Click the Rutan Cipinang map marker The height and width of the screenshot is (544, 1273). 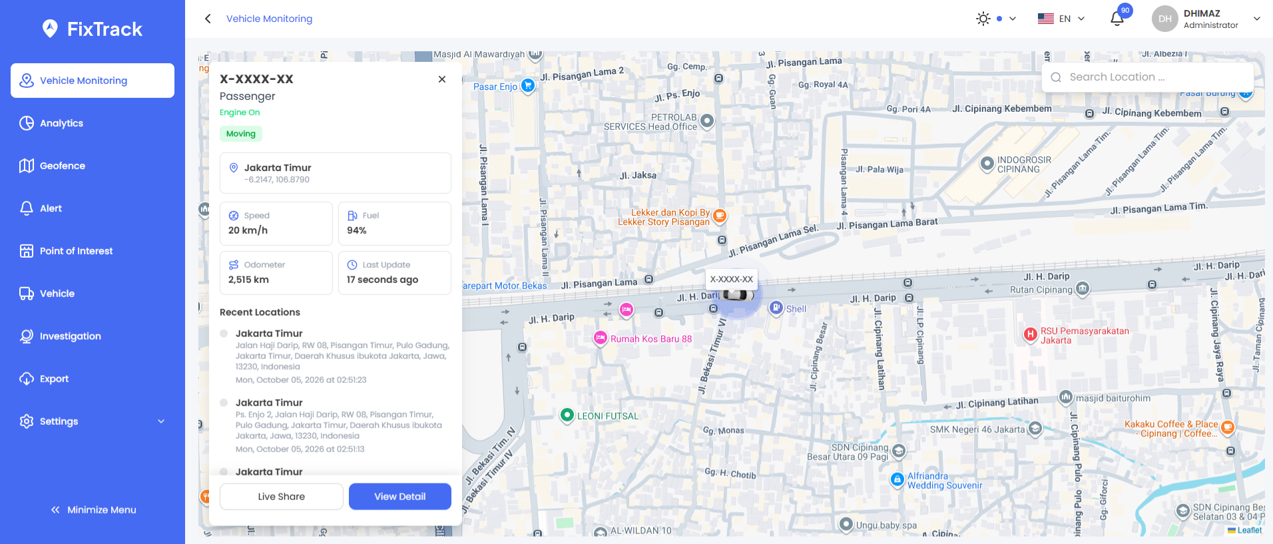pyautogui.click(x=1083, y=289)
